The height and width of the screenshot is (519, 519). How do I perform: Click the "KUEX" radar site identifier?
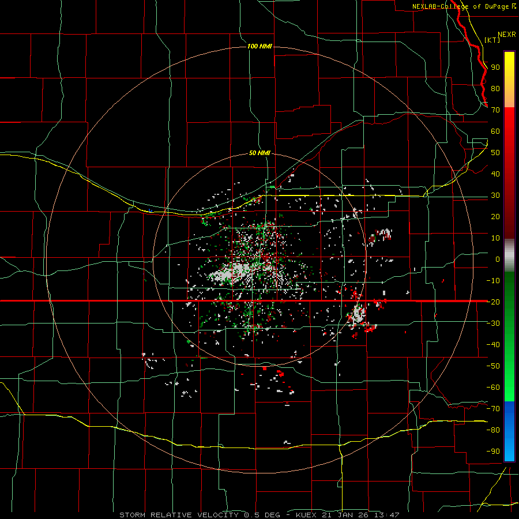pos(306,515)
